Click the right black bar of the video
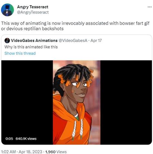 (126, 102)
